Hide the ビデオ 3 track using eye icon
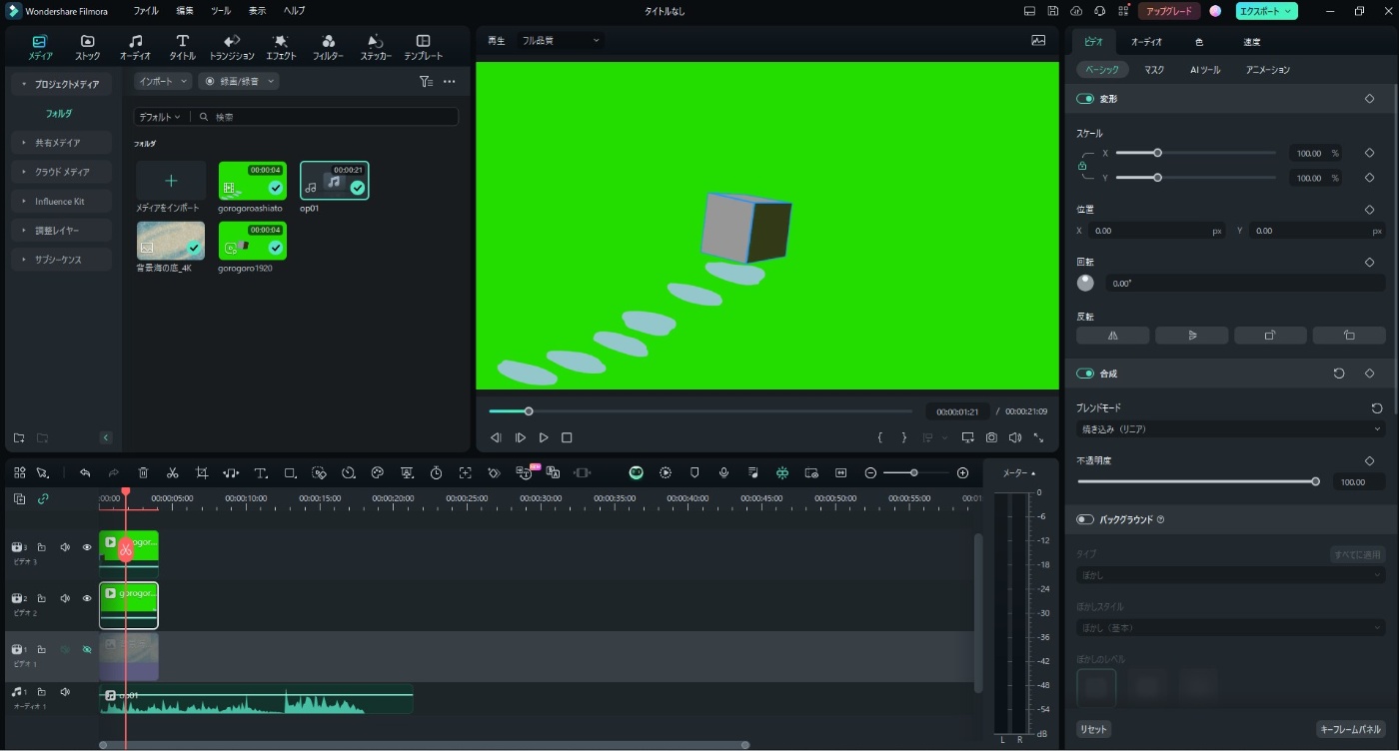 click(x=87, y=547)
